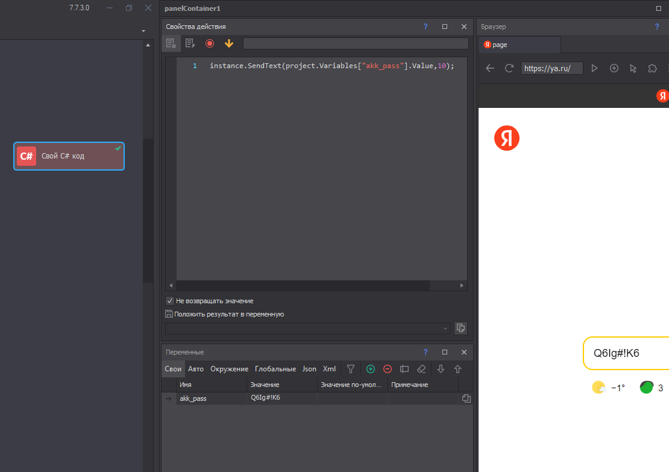Viewport: 669px width, 472px height.
Task: Toggle 'Положить результат в переменную' option
Action: click(169, 314)
